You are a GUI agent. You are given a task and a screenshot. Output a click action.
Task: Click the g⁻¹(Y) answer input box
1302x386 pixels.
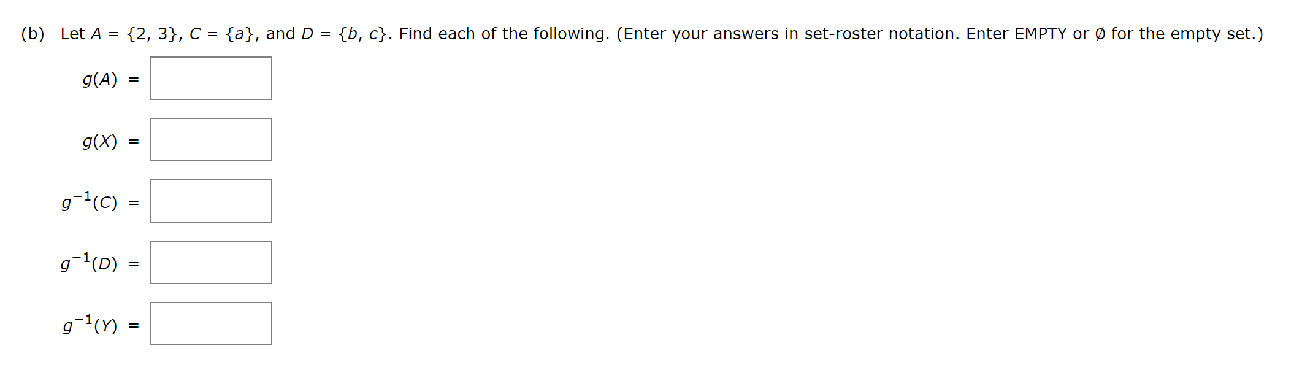[x=210, y=325]
